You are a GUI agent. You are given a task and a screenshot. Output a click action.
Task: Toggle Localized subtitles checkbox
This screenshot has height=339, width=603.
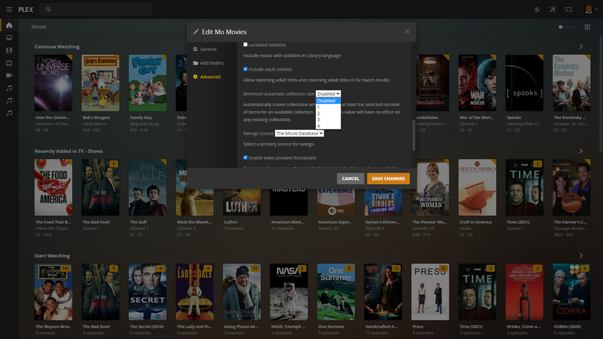[246, 45]
